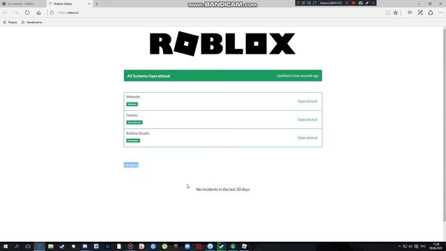
Task: Stop the Bandicam recording
Action: (x=353, y=3)
